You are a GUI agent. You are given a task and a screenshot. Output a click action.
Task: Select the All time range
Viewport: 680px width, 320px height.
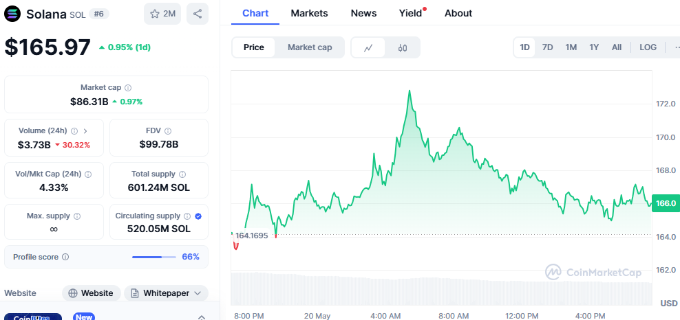point(616,47)
